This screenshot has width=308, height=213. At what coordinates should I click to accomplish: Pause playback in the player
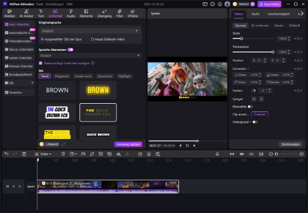tap(187, 146)
